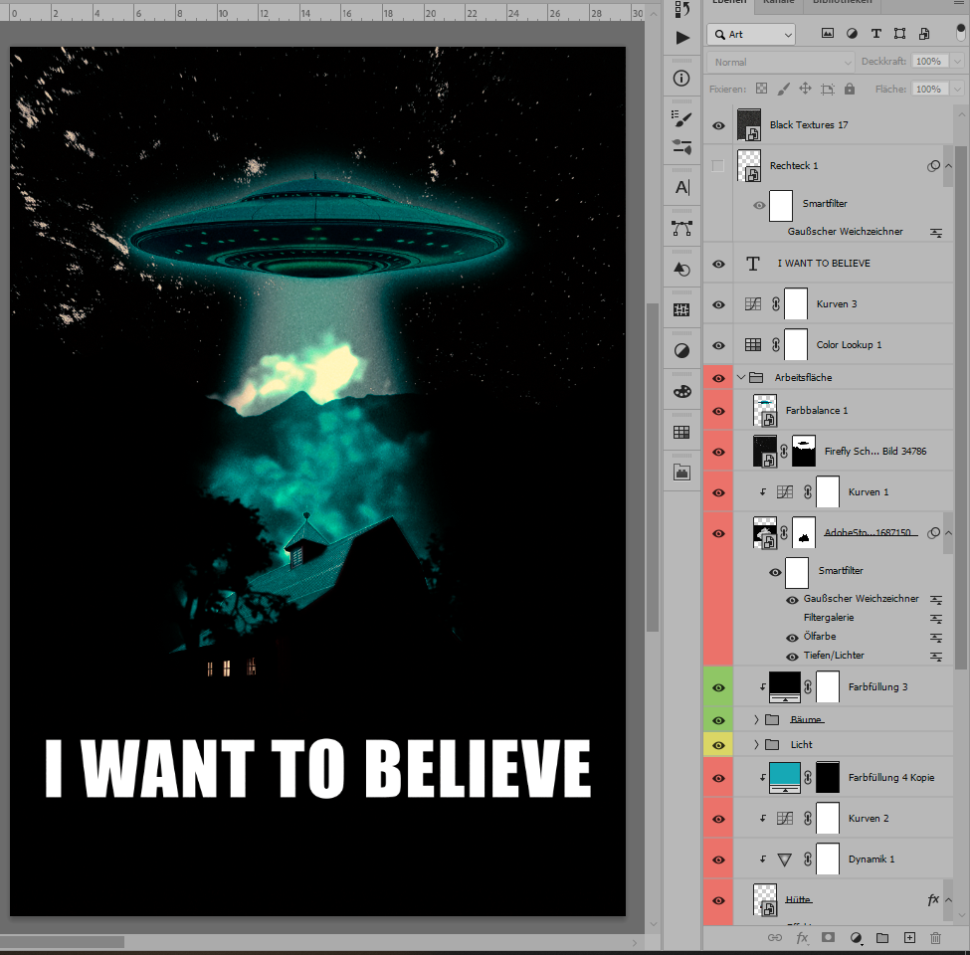The height and width of the screenshot is (955, 970).
Task: Collapse Hütte layer effects arrow
Action: pos(948,900)
